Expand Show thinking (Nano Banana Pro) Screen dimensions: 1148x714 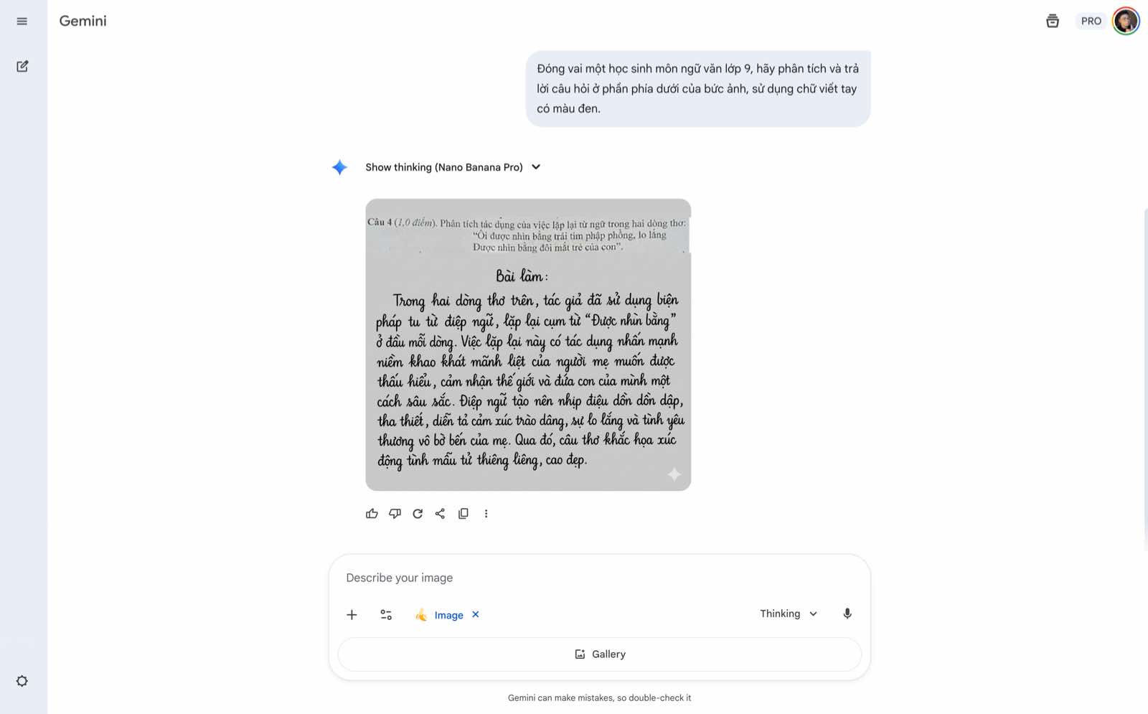pyautogui.click(x=453, y=167)
